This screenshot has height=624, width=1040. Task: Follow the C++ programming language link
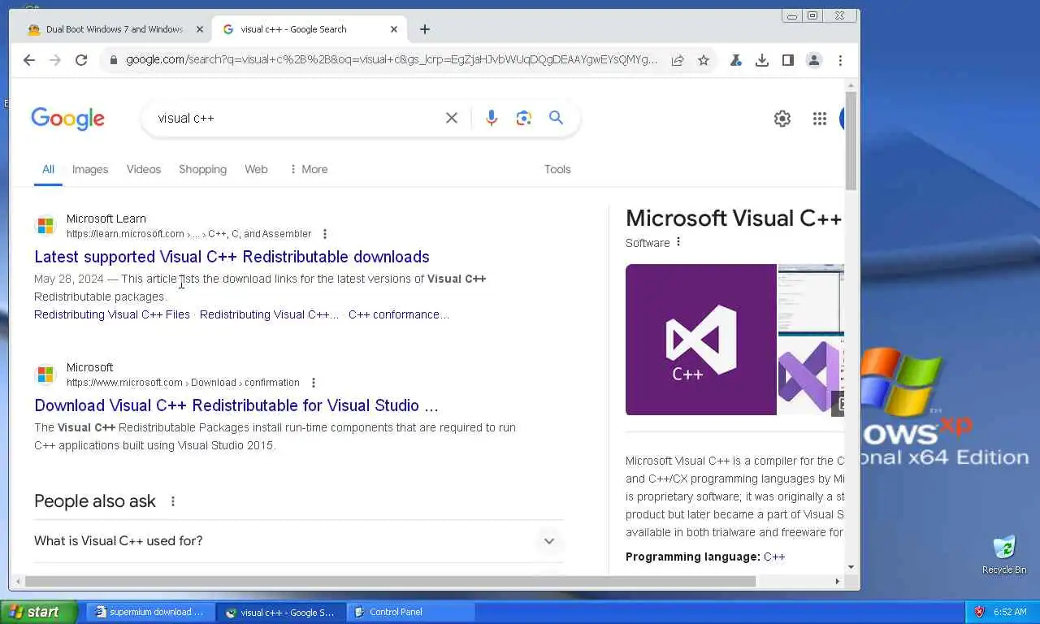774,557
